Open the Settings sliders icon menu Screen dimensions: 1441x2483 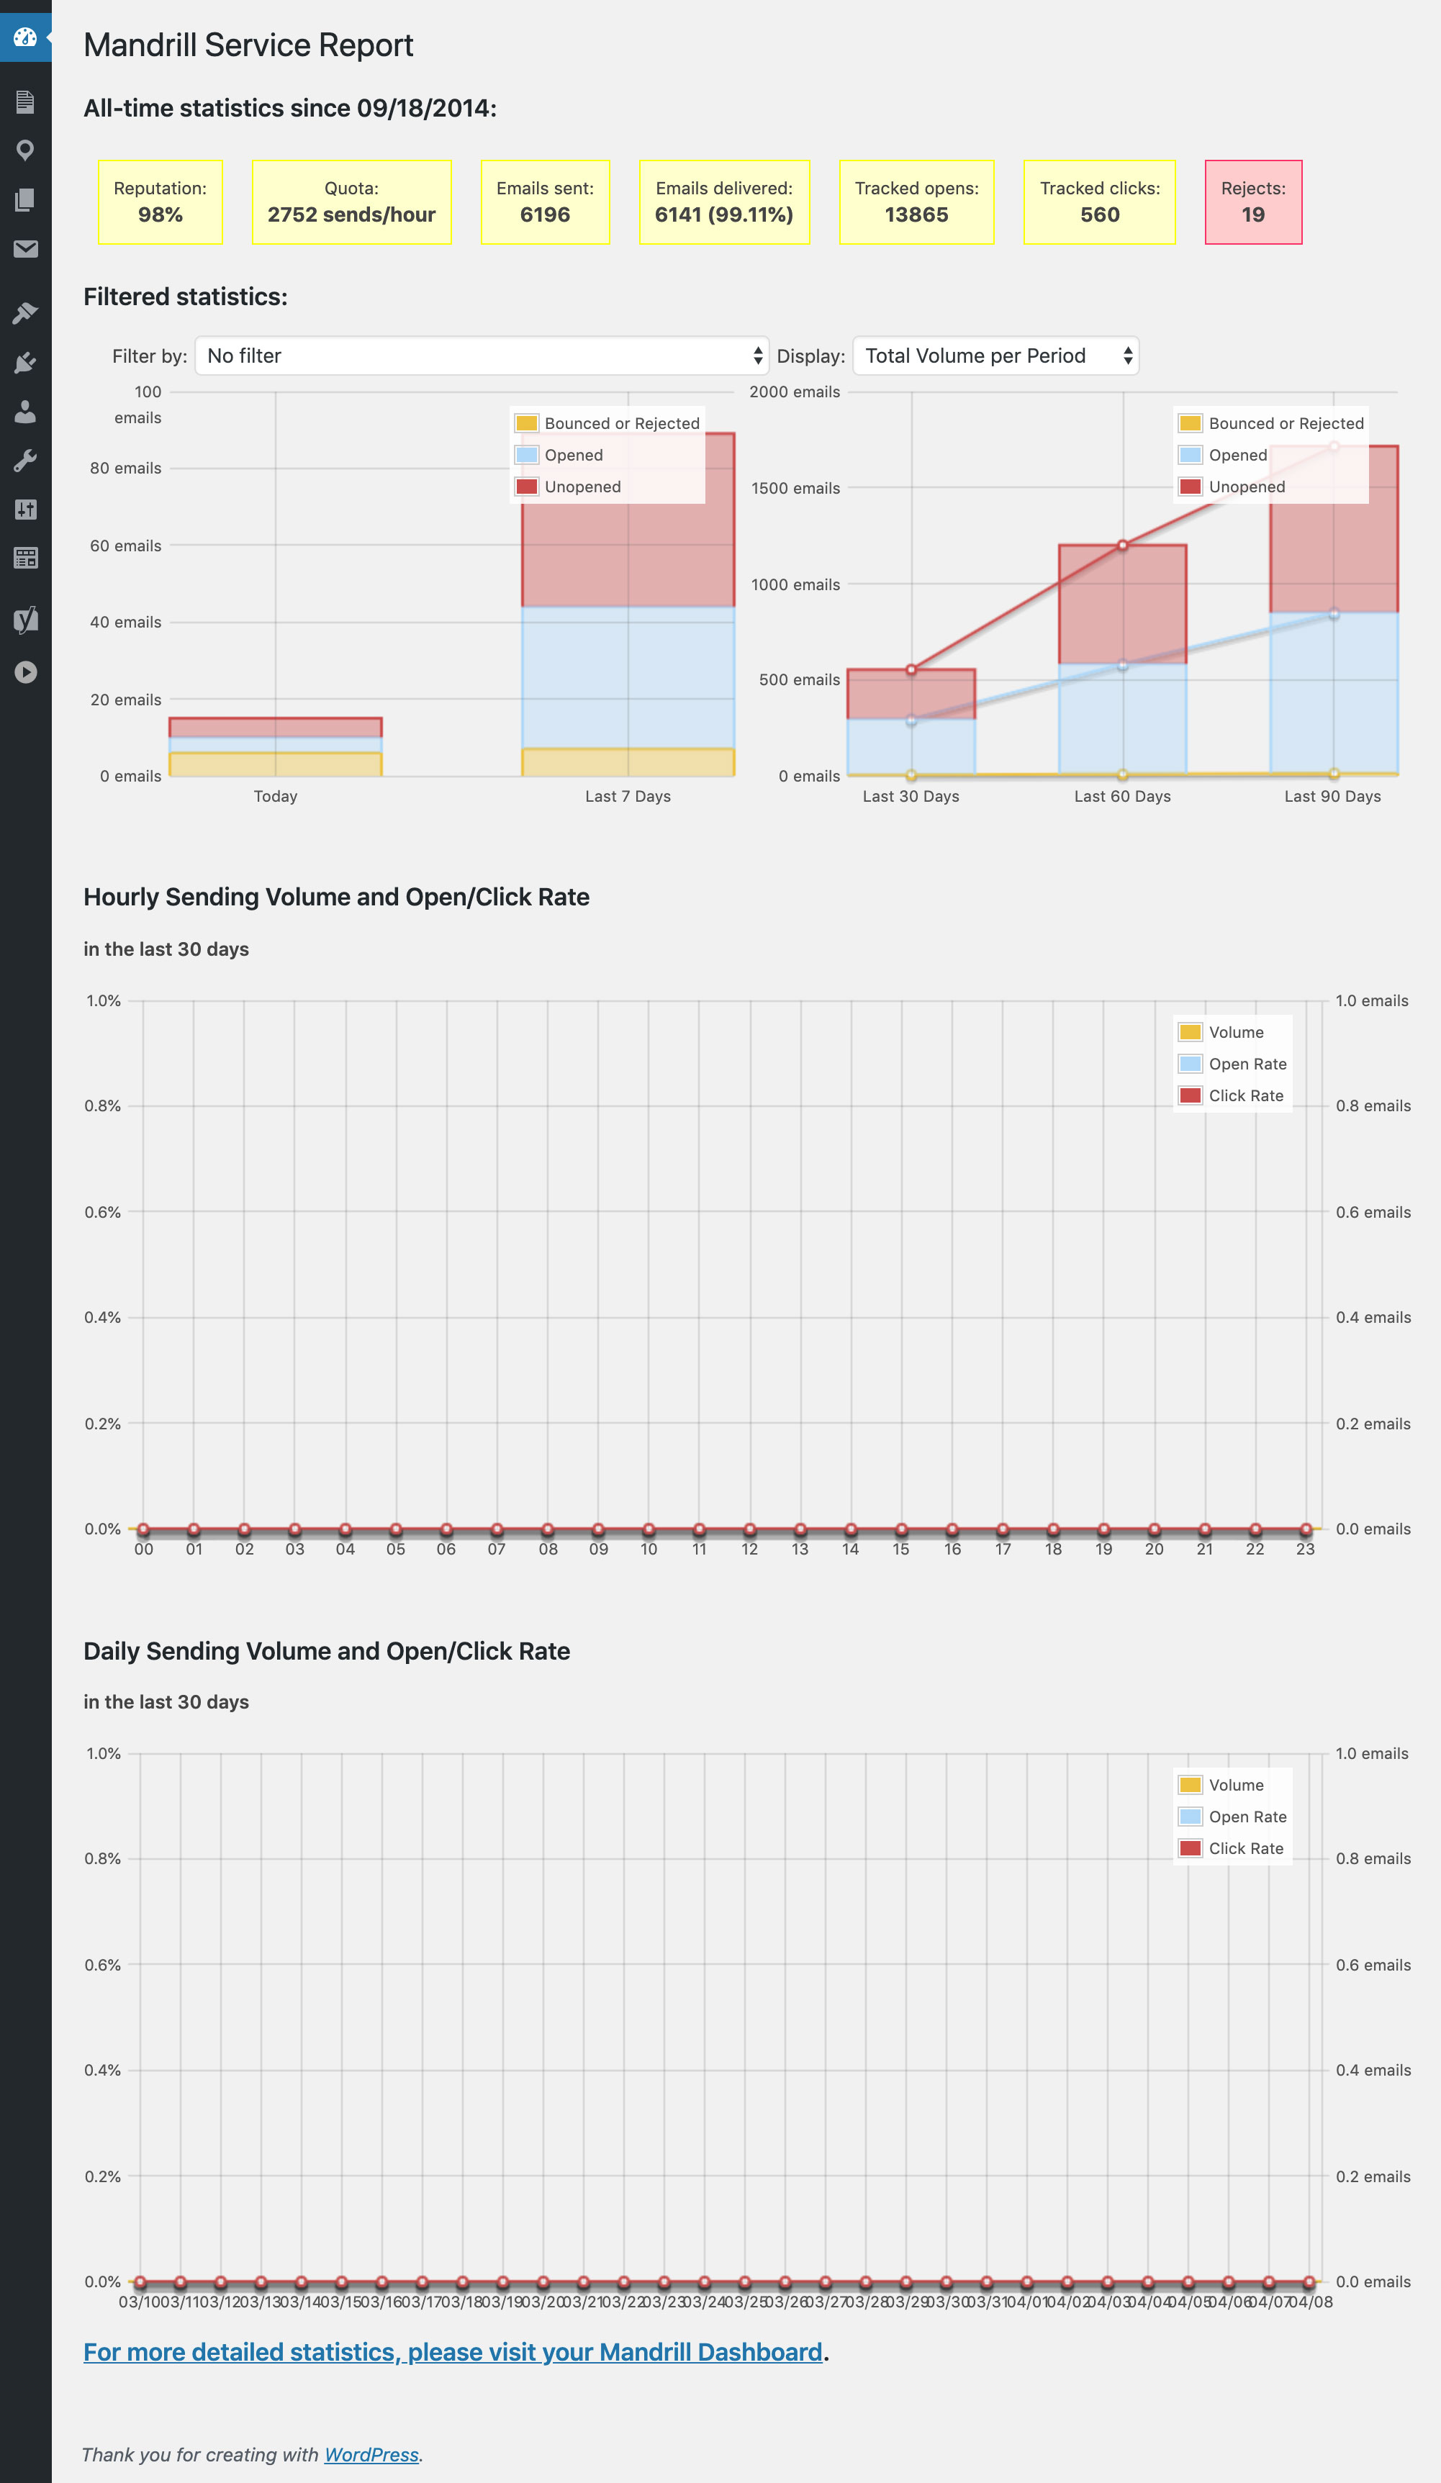pos(26,510)
